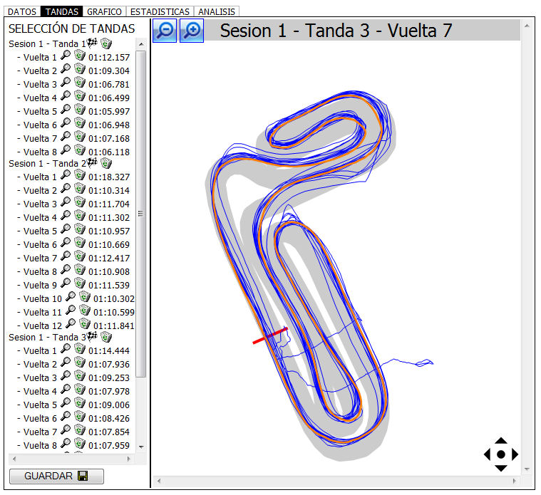The image size is (541, 495).
Task: Delete lap 01:07.854 using trash icon
Action: click(80, 430)
